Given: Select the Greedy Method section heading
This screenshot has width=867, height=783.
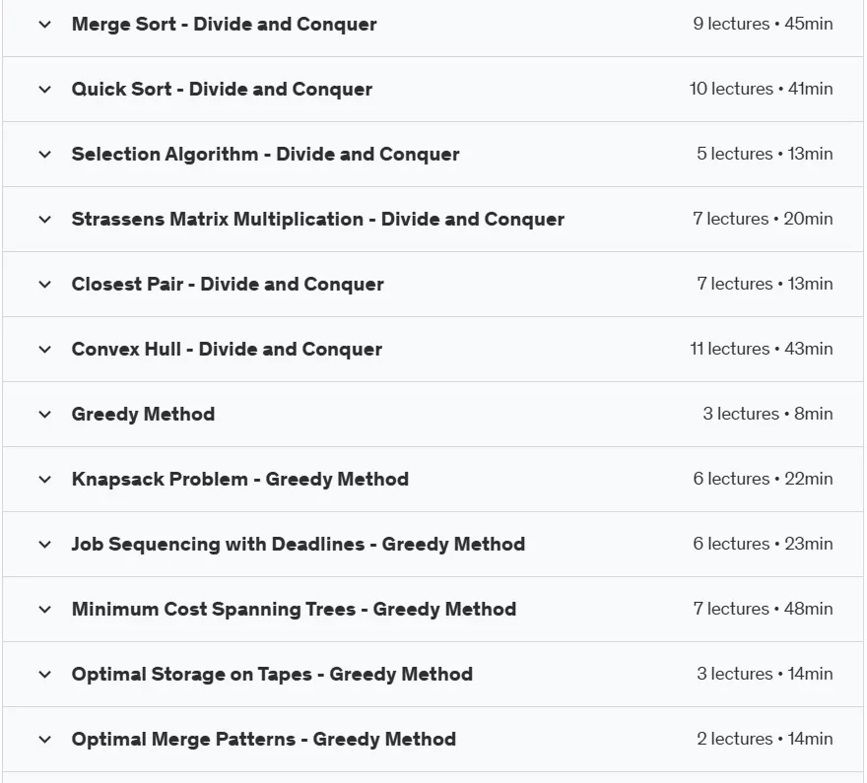Looking at the screenshot, I should [143, 415].
